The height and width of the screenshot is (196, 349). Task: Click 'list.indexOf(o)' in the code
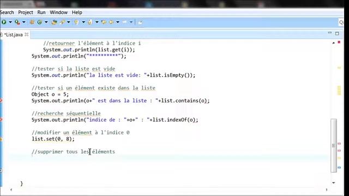(x=174, y=120)
